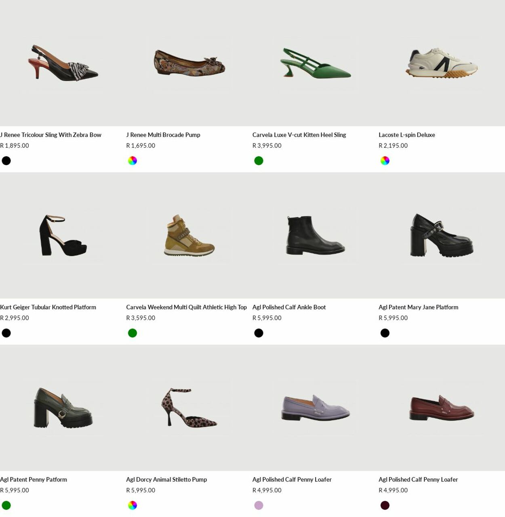Open Lacoste L-spin Deluxe product link
This screenshot has width=505, height=517.
[x=407, y=135]
